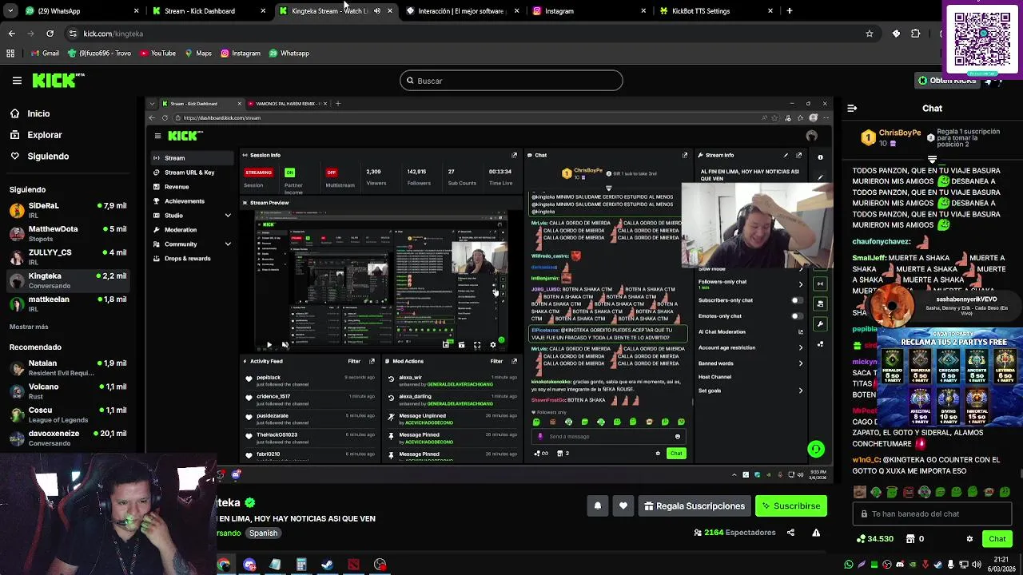1023x575 pixels.
Task: Select MatthewDota channel in following list
Action: point(68,233)
